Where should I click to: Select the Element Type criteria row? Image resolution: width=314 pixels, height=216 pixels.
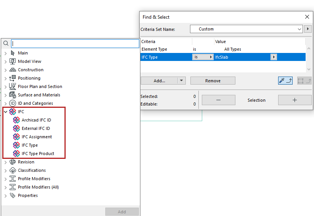(x=223, y=49)
